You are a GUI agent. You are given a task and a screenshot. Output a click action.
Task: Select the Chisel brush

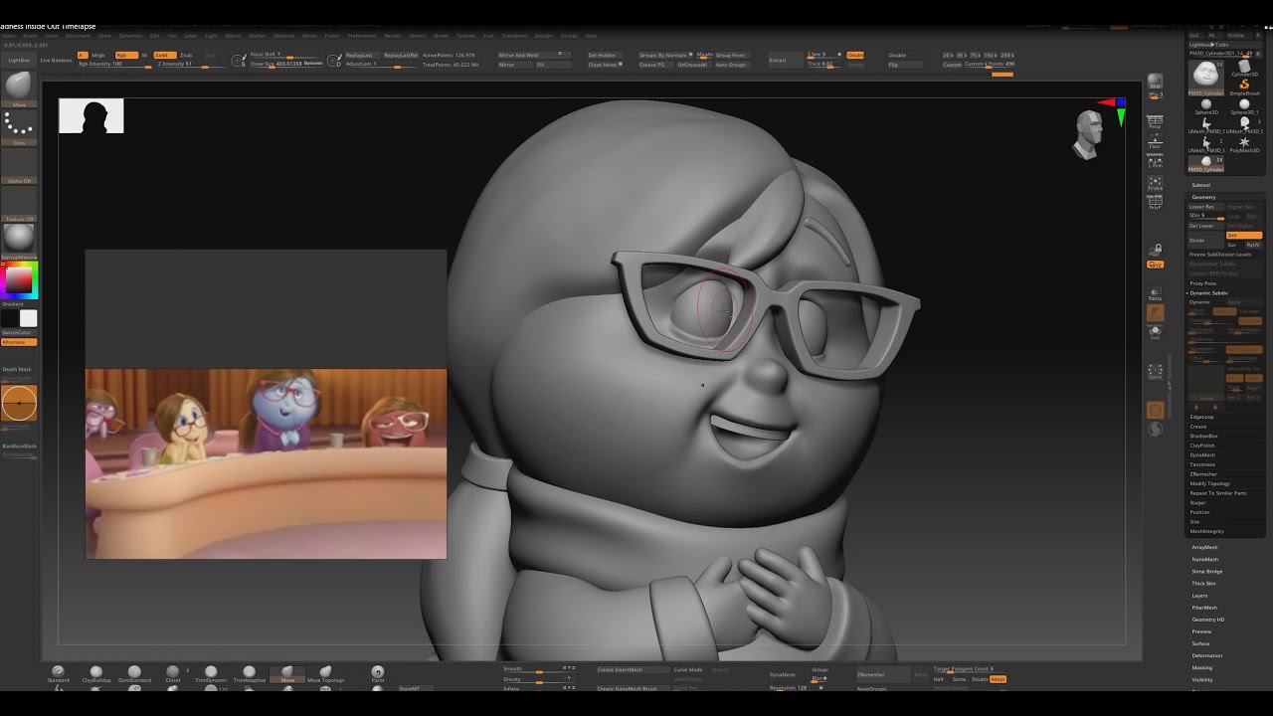(x=173, y=674)
